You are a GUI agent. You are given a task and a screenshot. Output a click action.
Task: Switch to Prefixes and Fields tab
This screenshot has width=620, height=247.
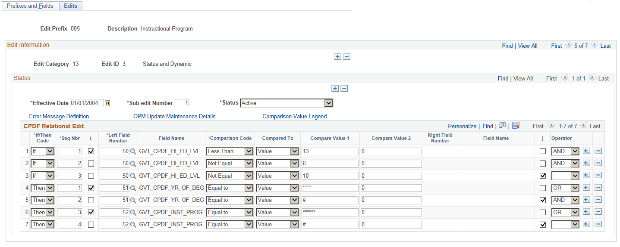30,6
